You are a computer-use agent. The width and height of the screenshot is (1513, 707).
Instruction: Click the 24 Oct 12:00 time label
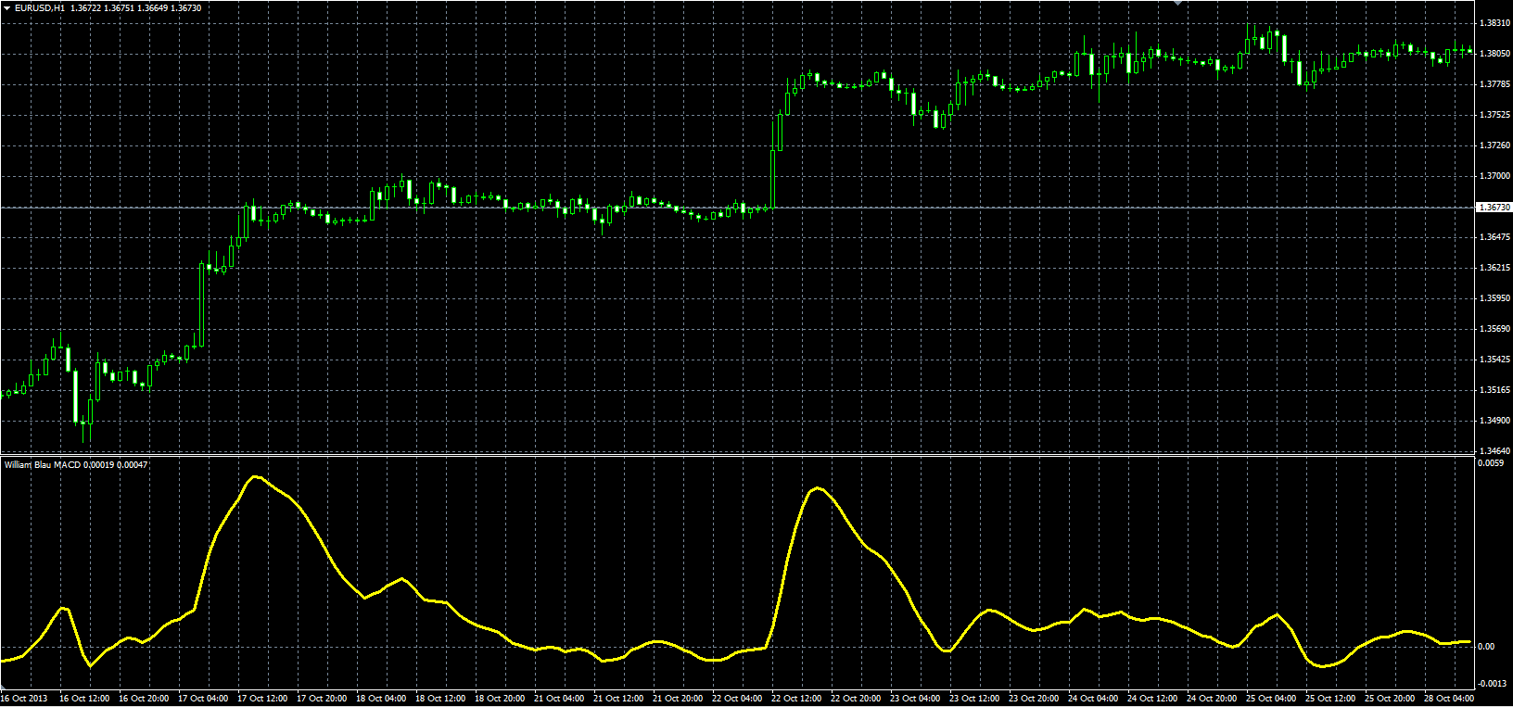point(1152,699)
